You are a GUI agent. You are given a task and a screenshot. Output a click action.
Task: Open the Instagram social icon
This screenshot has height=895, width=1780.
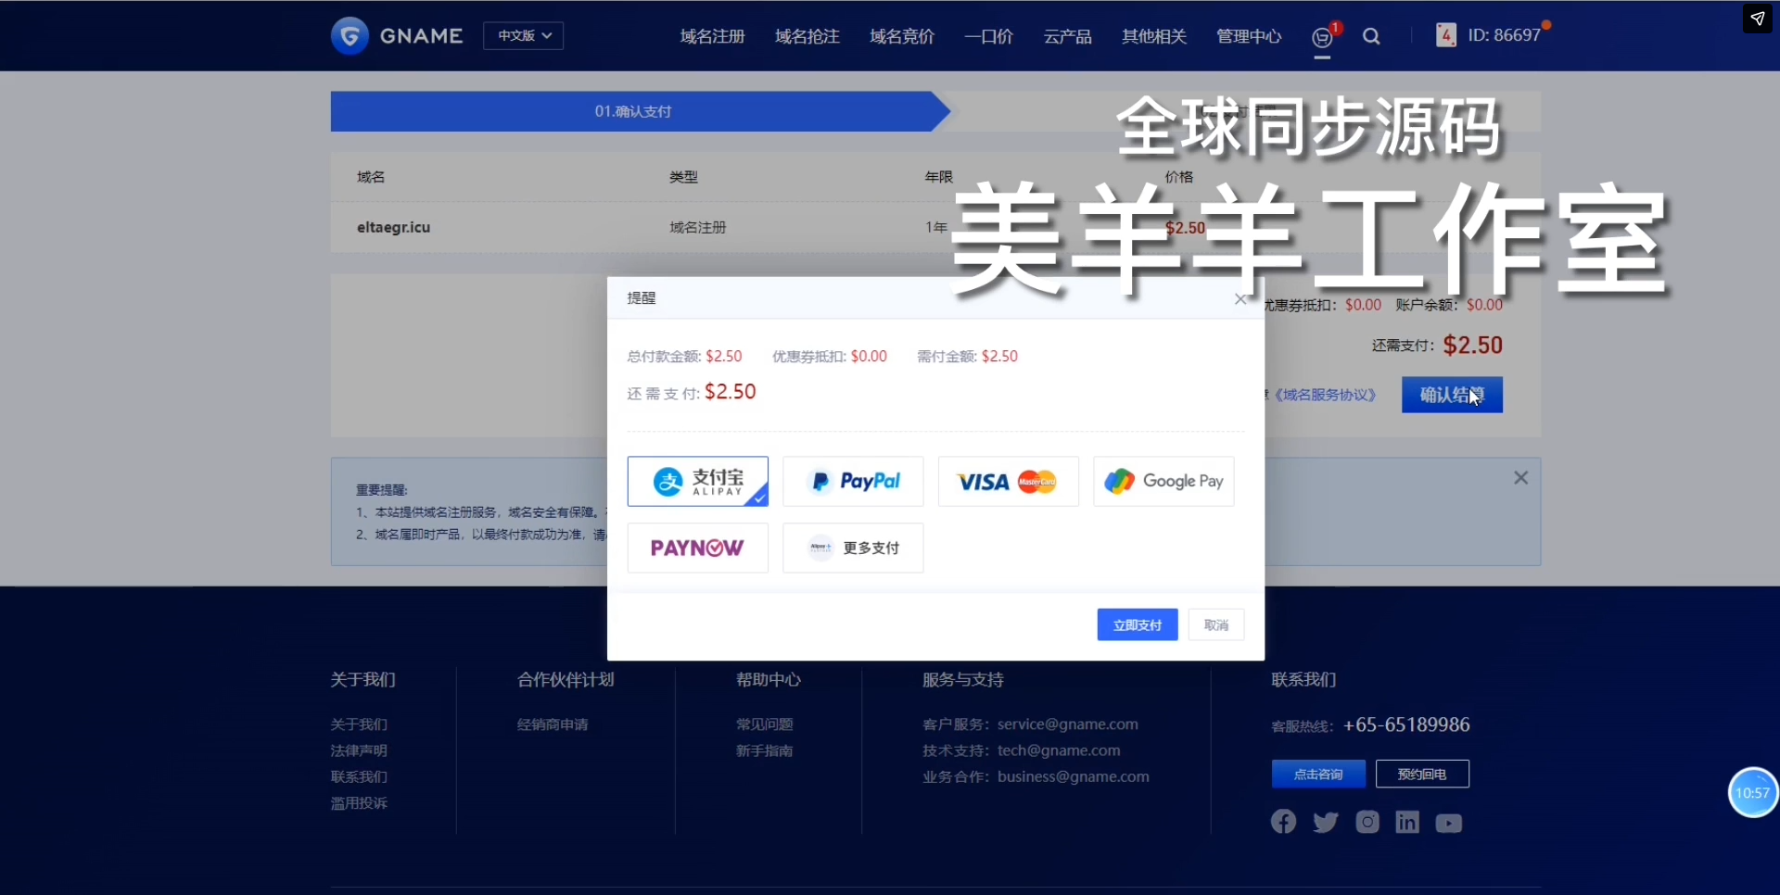[1367, 822]
